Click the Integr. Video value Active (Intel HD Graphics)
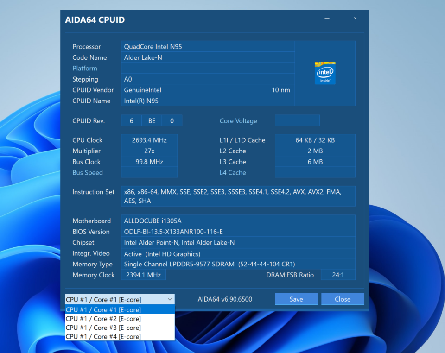The height and width of the screenshot is (353, 445). point(238,253)
